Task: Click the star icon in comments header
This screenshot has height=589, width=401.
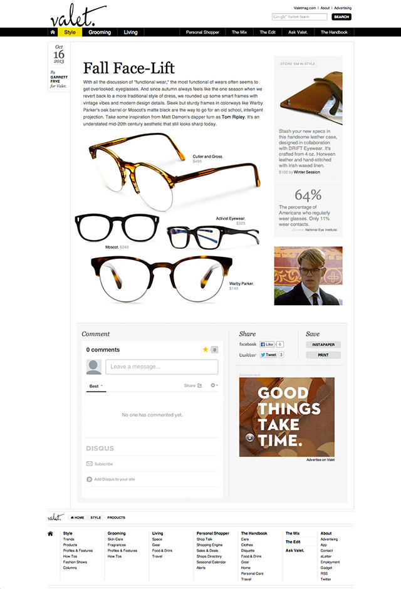Action: click(x=206, y=350)
